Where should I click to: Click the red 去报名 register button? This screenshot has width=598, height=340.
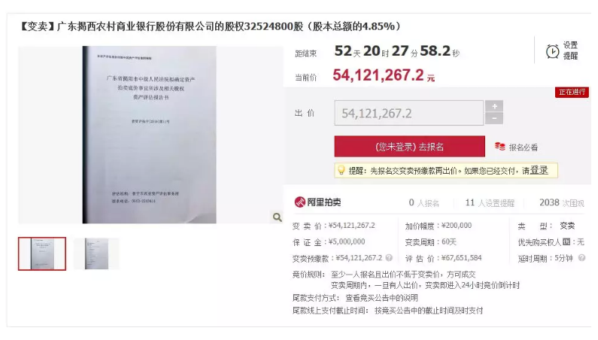[x=410, y=147]
